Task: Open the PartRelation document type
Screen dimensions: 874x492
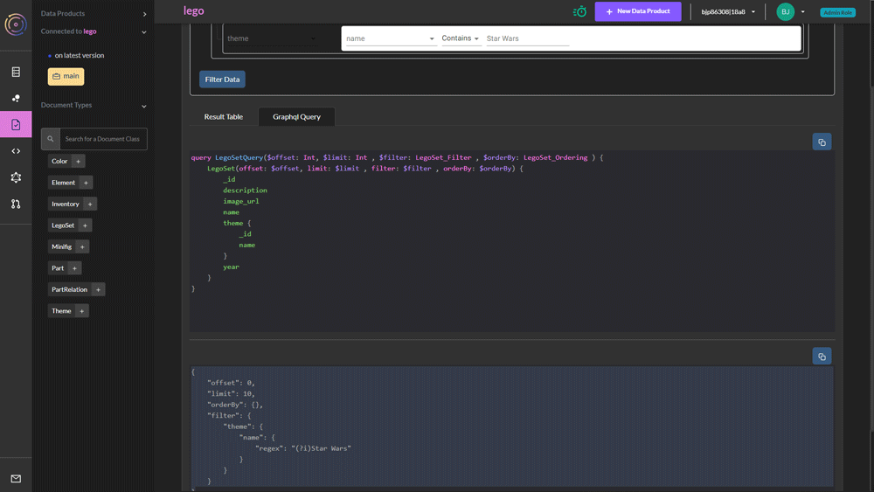Action: [70, 290]
